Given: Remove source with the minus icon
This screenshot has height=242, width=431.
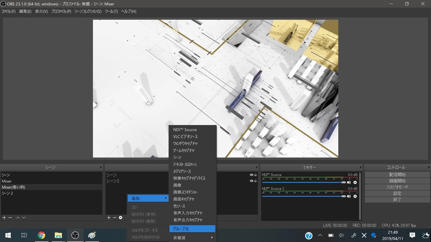Looking at the screenshot, I should point(115,218).
